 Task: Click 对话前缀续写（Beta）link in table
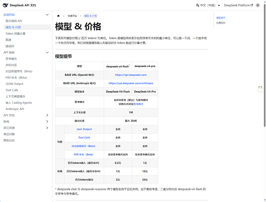tap(84, 146)
